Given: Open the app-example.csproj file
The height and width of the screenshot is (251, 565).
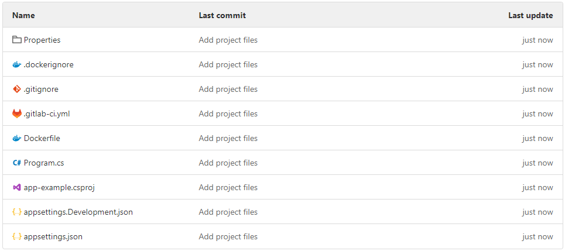Looking at the screenshot, I should pos(59,187).
